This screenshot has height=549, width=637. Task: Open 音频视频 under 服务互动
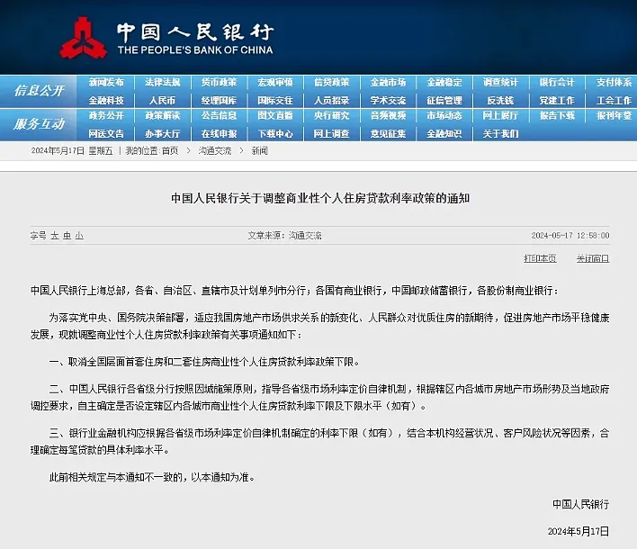[x=388, y=116]
